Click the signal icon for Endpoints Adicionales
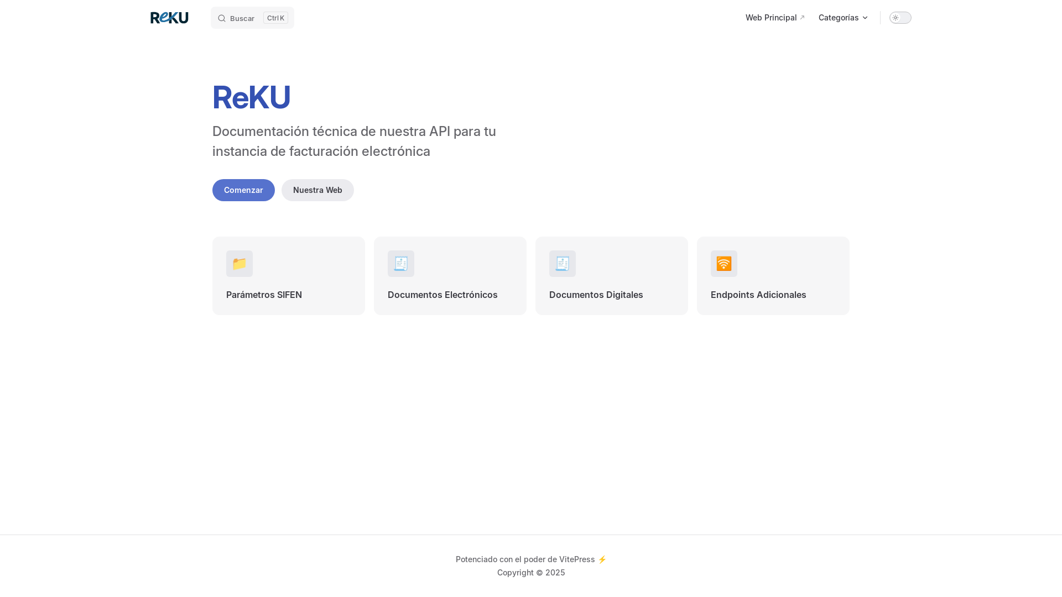This screenshot has width=1062, height=597. (724, 264)
